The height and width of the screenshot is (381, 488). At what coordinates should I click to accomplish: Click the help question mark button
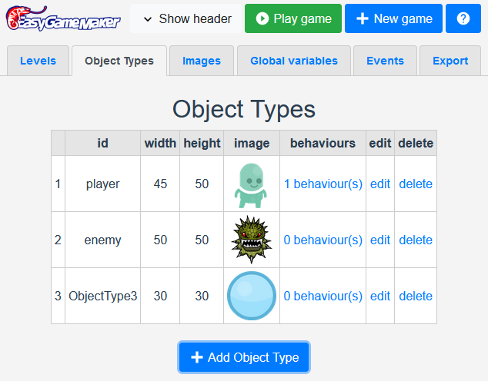tap(463, 18)
